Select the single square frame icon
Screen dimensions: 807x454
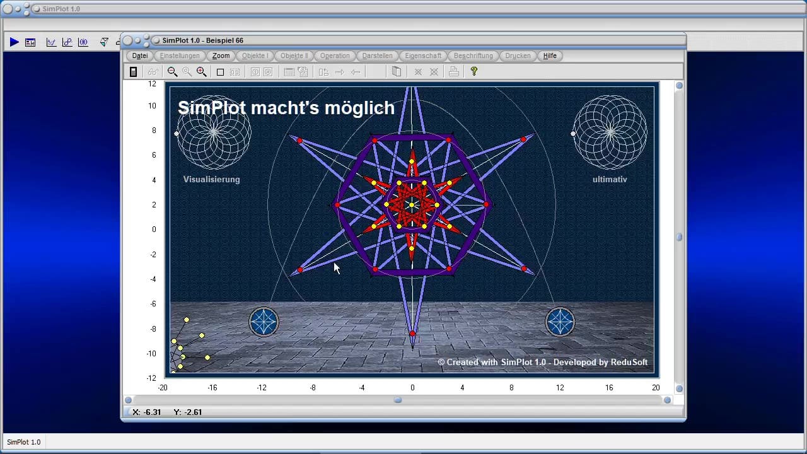pos(220,72)
